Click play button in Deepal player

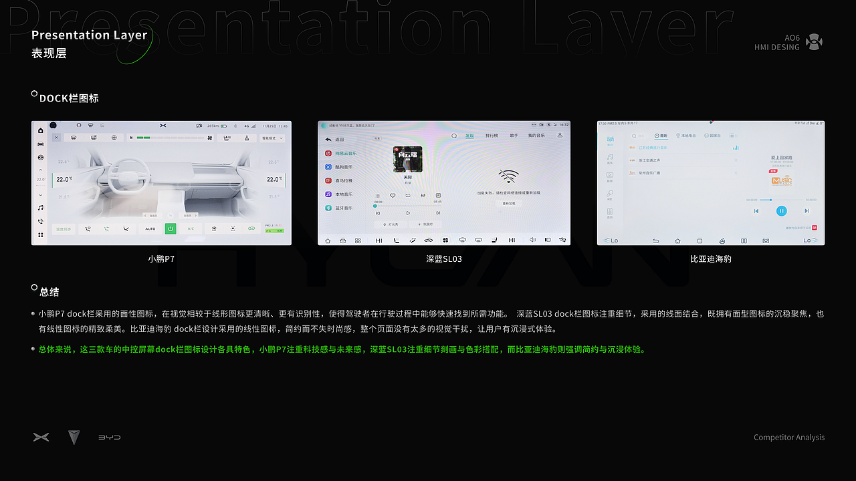coord(408,213)
